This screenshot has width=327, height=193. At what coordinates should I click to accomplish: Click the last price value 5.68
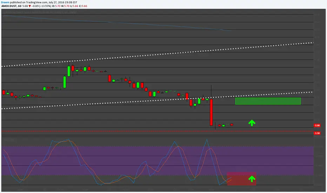pyautogui.click(x=25, y=6)
